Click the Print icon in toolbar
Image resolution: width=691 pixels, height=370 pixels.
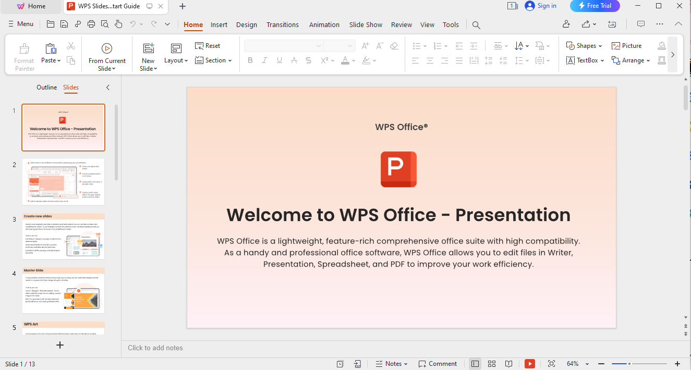[x=91, y=24]
